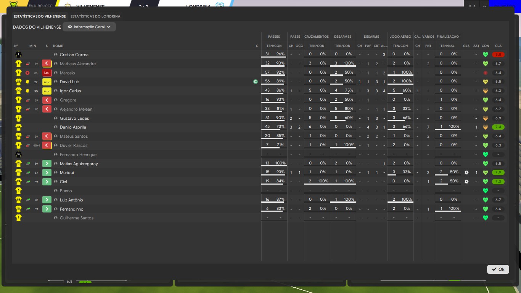Open the Informação Geral view dropdown
The image size is (521, 293).
point(89,27)
